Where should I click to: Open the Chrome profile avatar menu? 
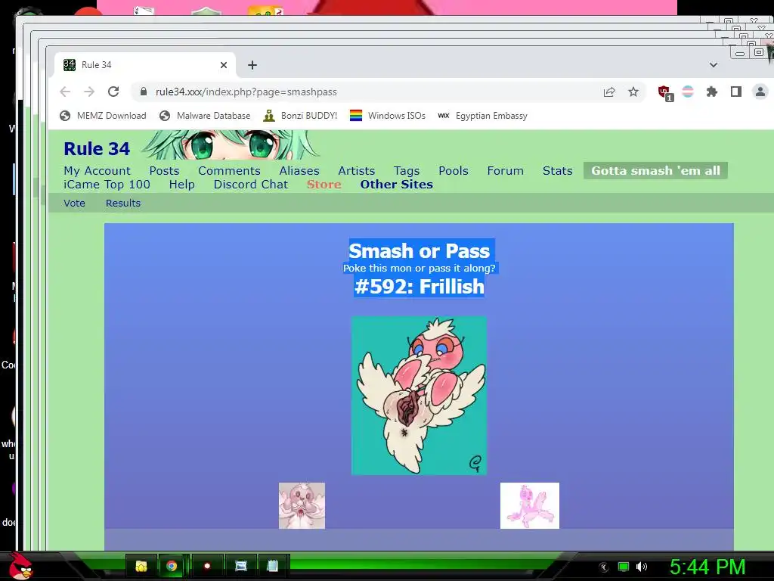click(760, 92)
